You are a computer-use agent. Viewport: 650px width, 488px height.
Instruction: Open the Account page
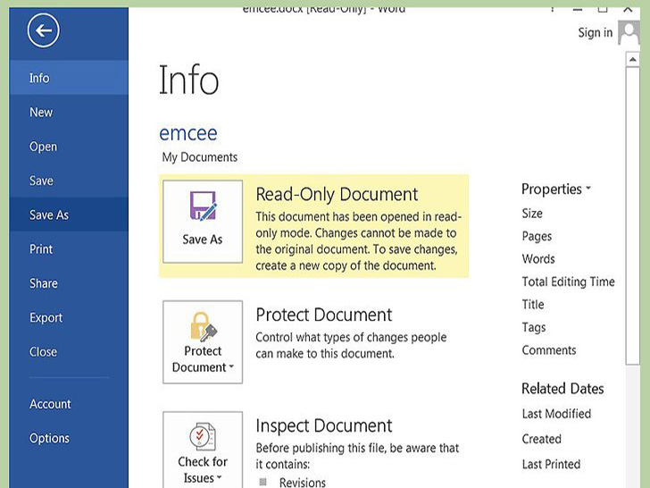[x=69, y=404]
